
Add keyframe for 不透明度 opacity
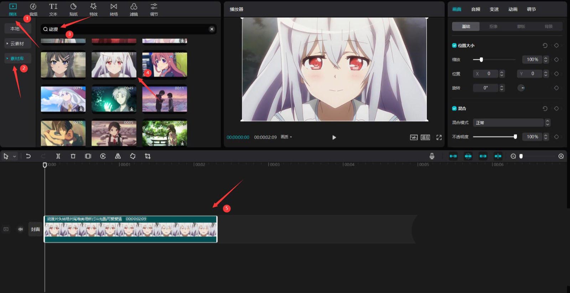tap(556, 137)
